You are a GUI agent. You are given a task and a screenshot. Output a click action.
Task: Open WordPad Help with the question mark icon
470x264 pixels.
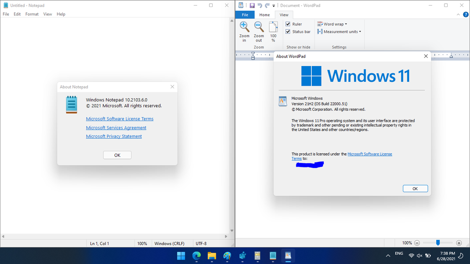click(465, 15)
